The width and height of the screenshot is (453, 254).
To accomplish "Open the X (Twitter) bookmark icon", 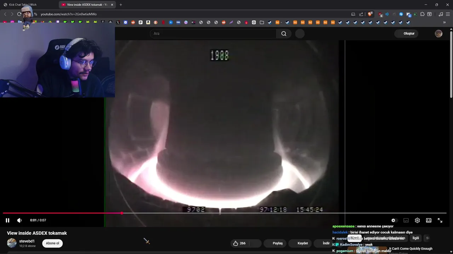I will [118, 22].
